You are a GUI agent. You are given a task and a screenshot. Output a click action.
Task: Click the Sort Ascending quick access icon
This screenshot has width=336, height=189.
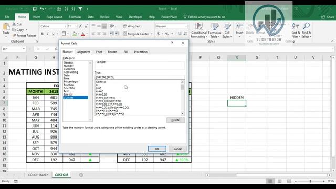pos(66,9)
